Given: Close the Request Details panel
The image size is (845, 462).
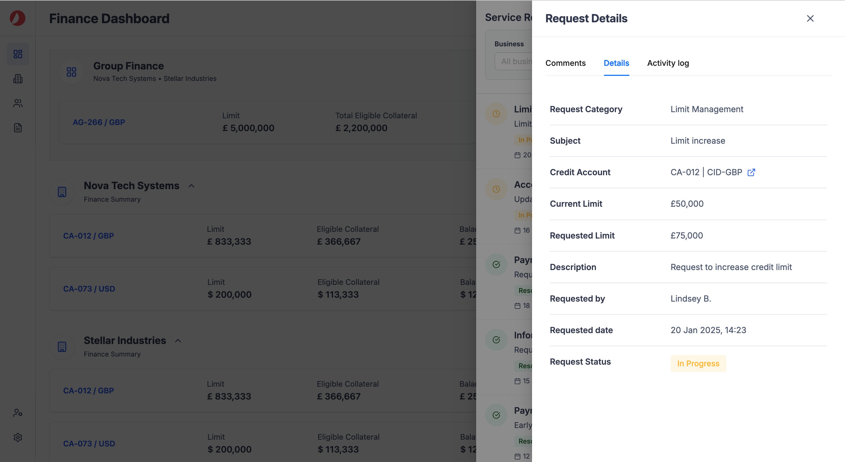Looking at the screenshot, I should (810, 19).
